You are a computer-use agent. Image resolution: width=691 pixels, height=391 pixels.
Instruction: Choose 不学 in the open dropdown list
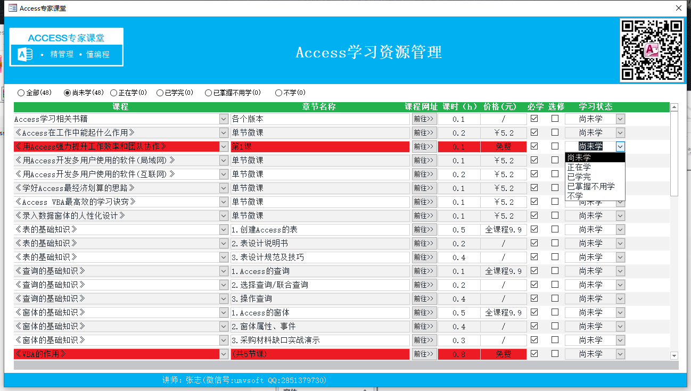[595, 196]
